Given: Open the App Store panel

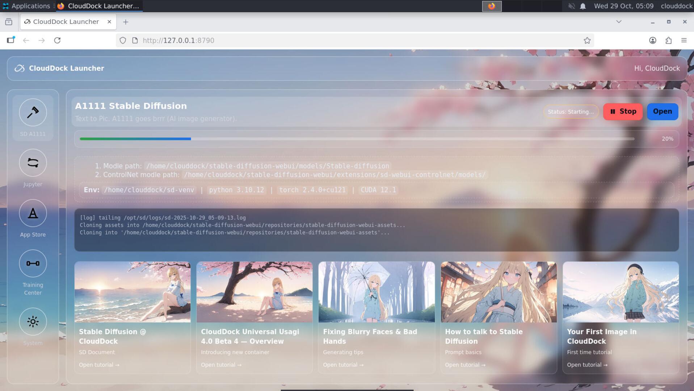Looking at the screenshot, I should (33, 213).
